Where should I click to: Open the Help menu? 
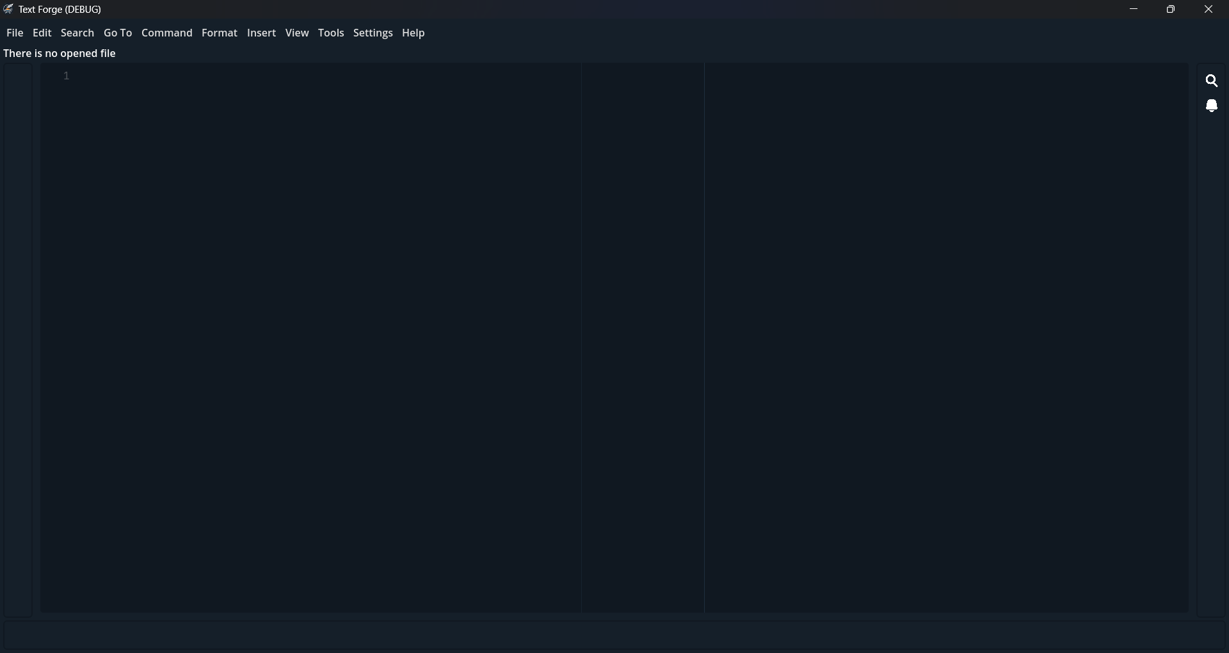(x=414, y=33)
